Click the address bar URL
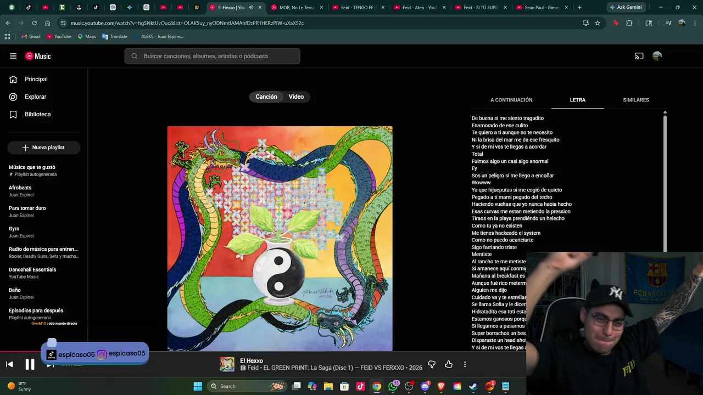This screenshot has width=703, height=395. tap(187, 23)
